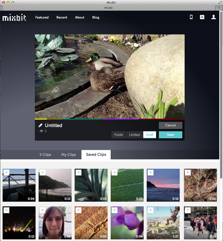Click the purple segment of the clip timeline

tap(121, 119)
